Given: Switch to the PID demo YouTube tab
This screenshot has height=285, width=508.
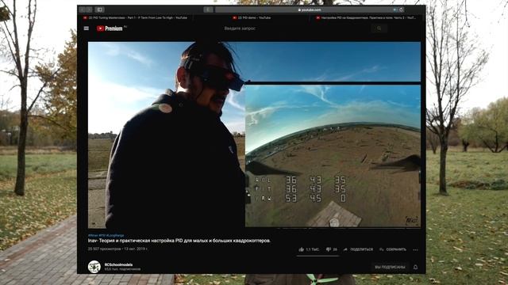Looking at the screenshot, I should [252, 17].
